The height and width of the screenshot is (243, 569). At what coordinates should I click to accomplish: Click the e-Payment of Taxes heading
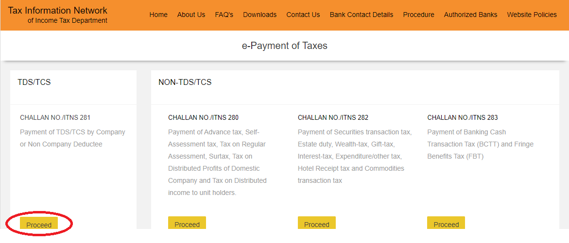[x=285, y=46]
